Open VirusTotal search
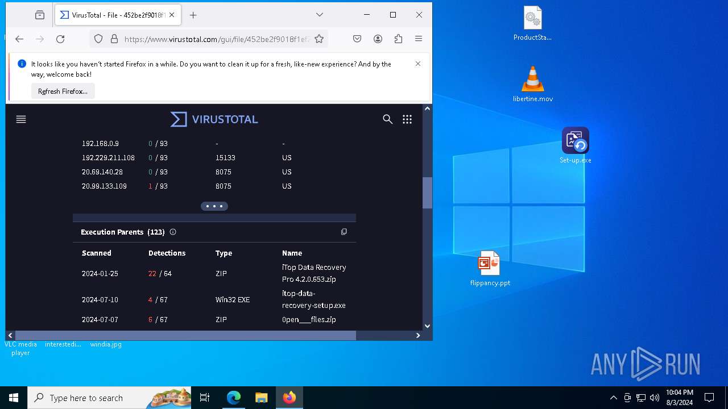The width and height of the screenshot is (728, 409). tap(388, 119)
